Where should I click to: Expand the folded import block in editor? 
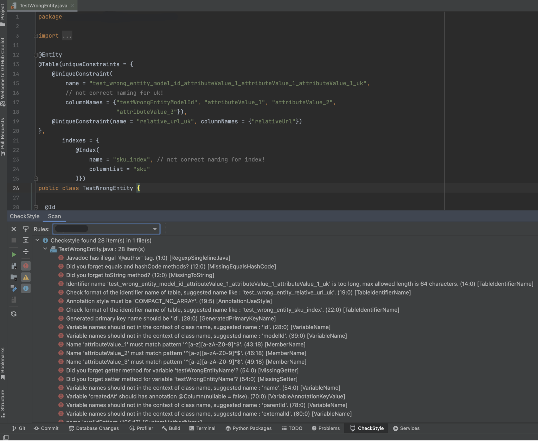point(36,36)
